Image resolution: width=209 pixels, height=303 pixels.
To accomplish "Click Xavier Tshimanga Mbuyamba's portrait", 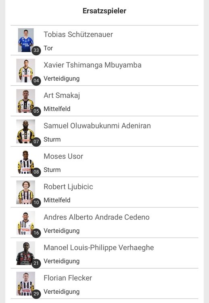I will coord(26,71).
